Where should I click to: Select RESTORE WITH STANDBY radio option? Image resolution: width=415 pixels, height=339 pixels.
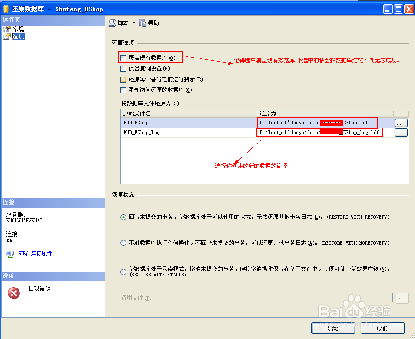123,271
